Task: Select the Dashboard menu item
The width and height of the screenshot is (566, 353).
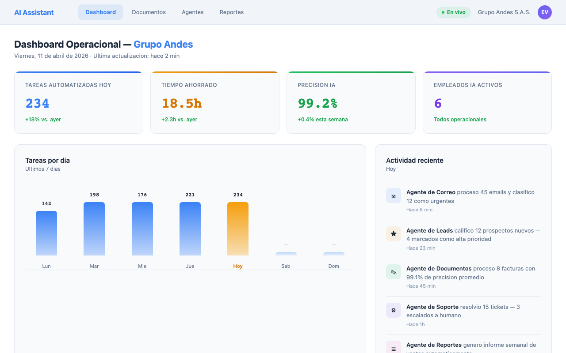Action: click(100, 12)
